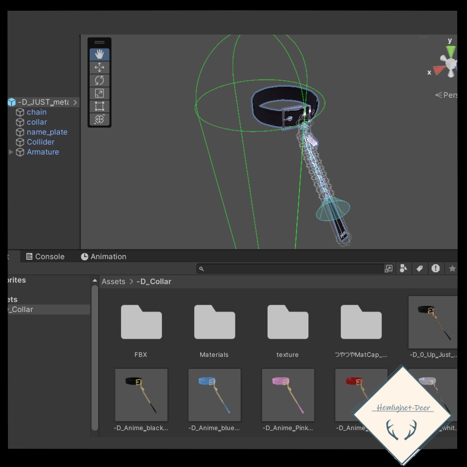This screenshot has width=467, height=467.
Task: Click the scroll-up arrow in project folder list
Action: pyautogui.click(x=95, y=281)
